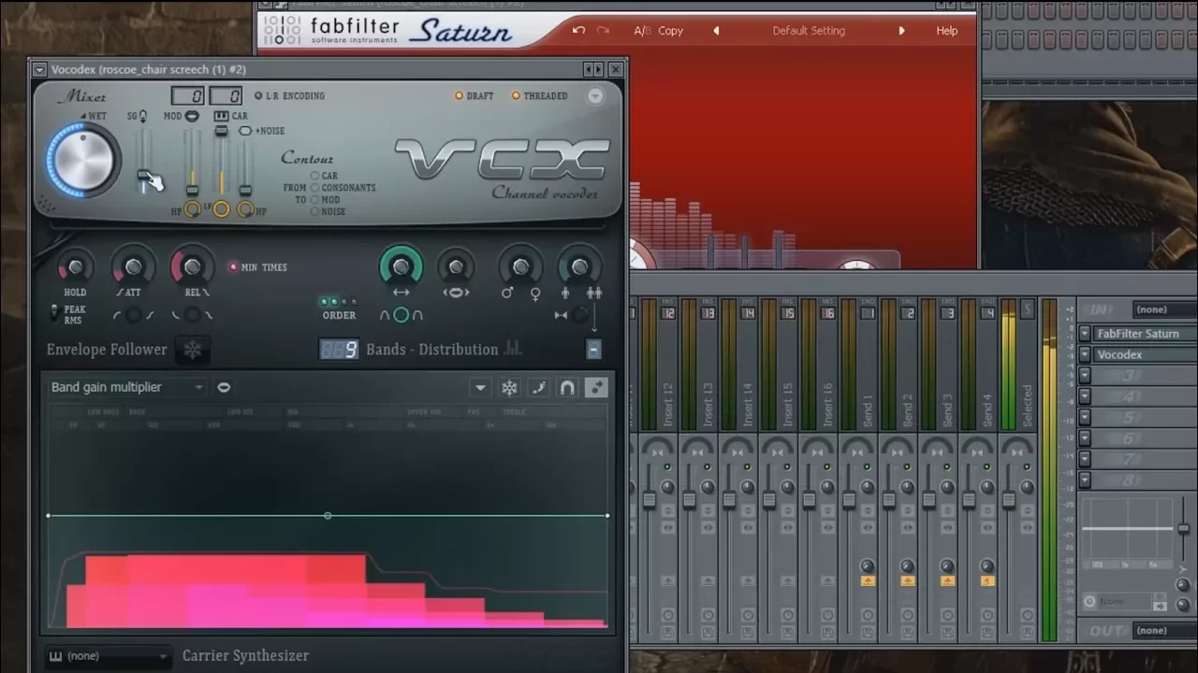Click next preset arrow in FabFilter Saturn

pos(901,30)
